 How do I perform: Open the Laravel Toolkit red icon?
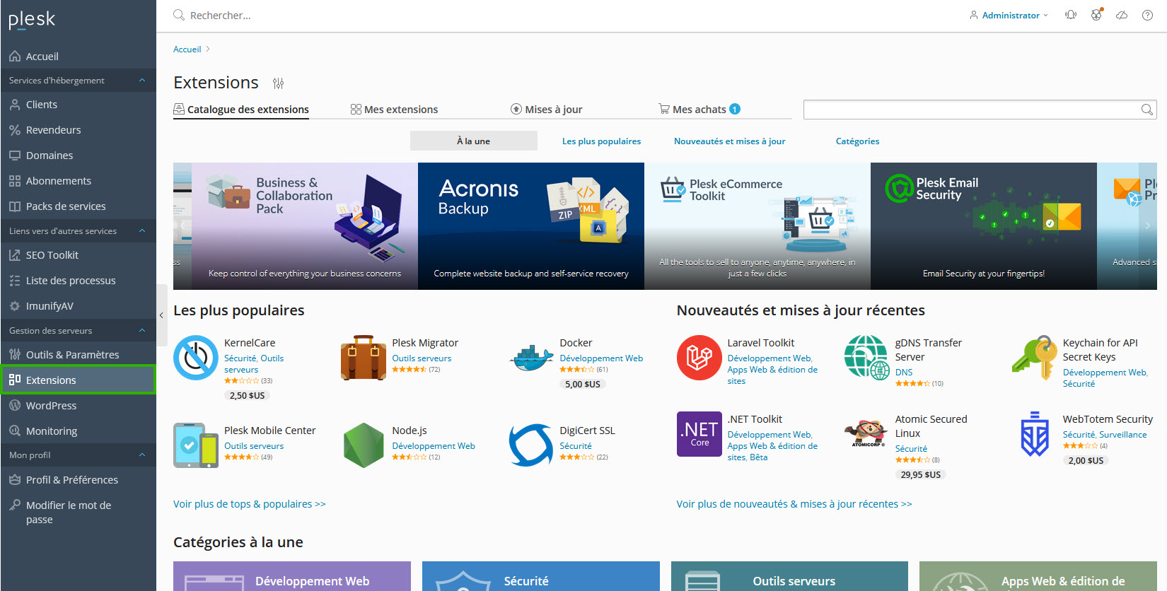[699, 358]
